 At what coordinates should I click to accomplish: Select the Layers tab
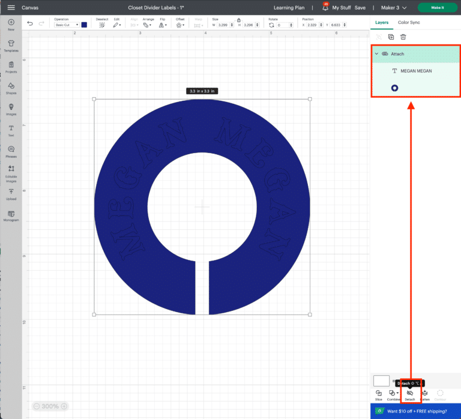coord(382,22)
